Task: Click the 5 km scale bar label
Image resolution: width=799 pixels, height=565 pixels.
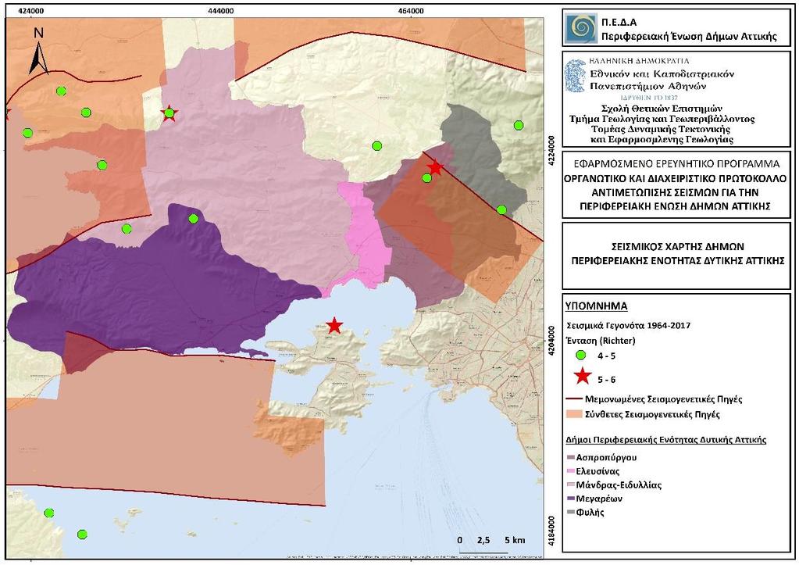Action: (515, 540)
